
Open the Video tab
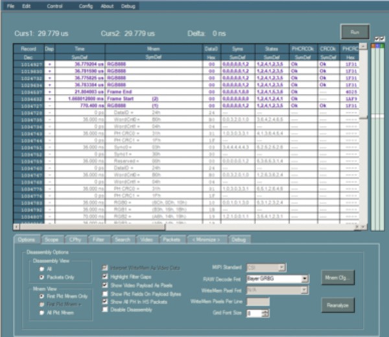point(147,240)
